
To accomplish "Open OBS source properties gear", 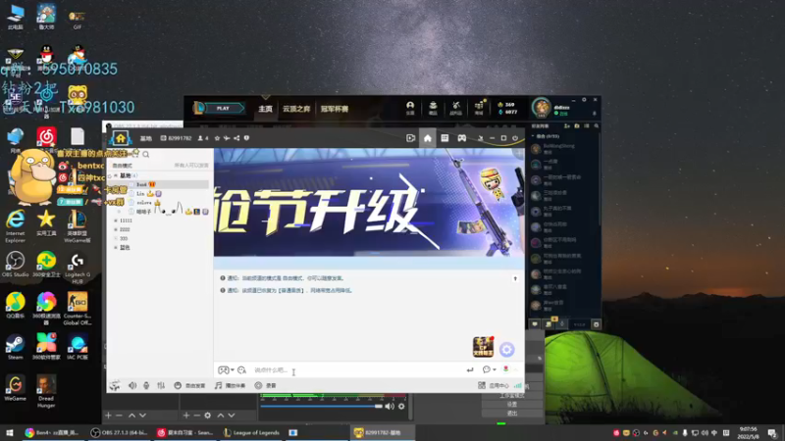I will click(x=208, y=416).
